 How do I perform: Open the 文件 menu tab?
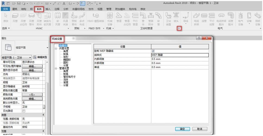click(x=5, y=9)
